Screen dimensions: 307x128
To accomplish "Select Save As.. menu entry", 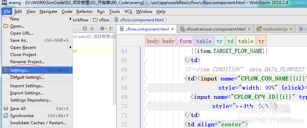I will tap(37, 40).
